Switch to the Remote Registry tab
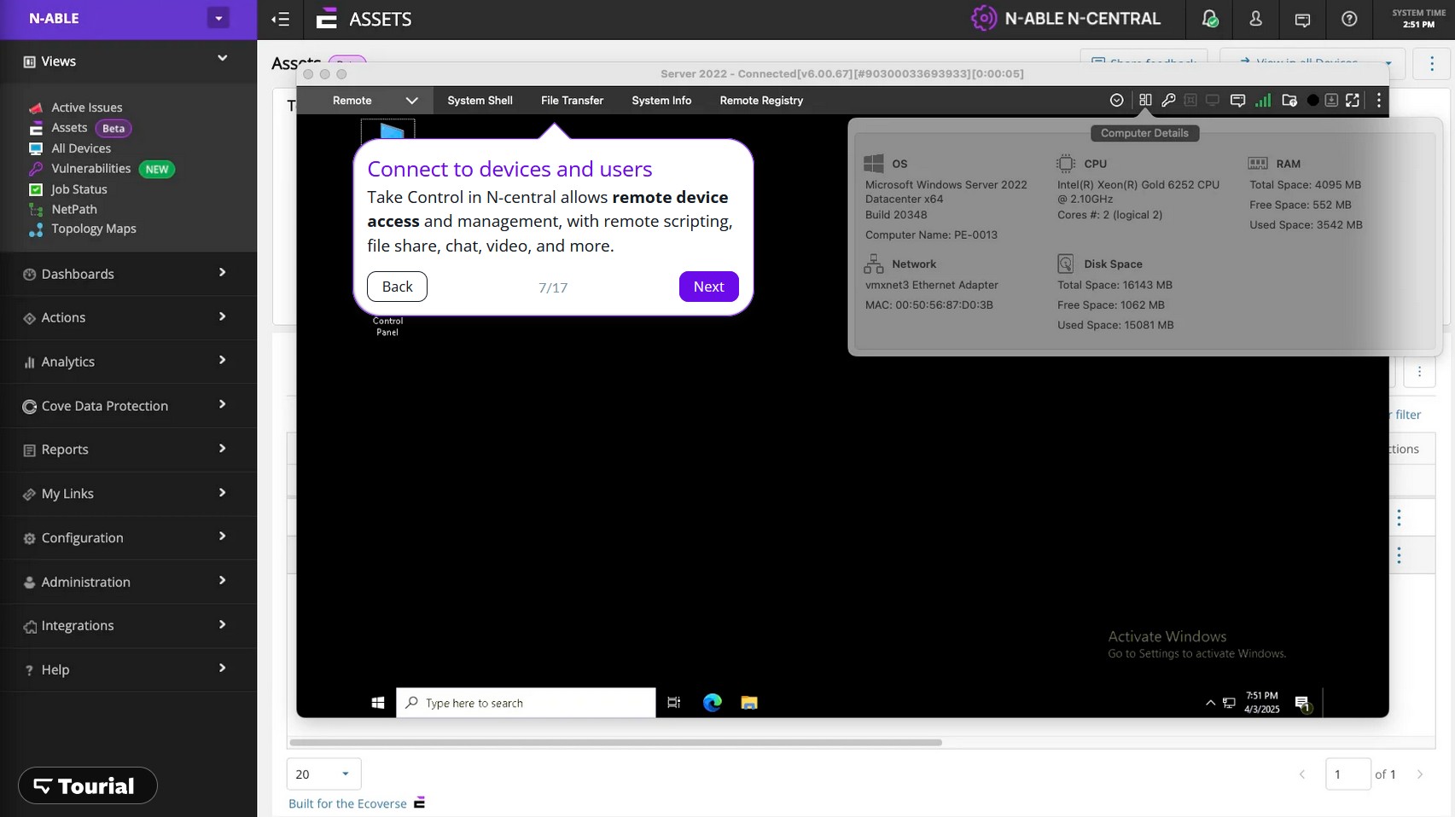 (x=761, y=101)
